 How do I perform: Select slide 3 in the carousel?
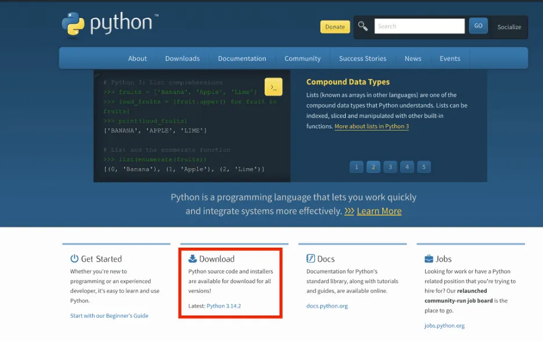pyautogui.click(x=390, y=167)
